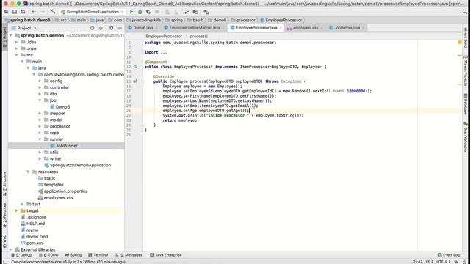Screen dimensions: 470x264
Task: Click the Forward navigation arrow
Action: (x=43, y=12)
